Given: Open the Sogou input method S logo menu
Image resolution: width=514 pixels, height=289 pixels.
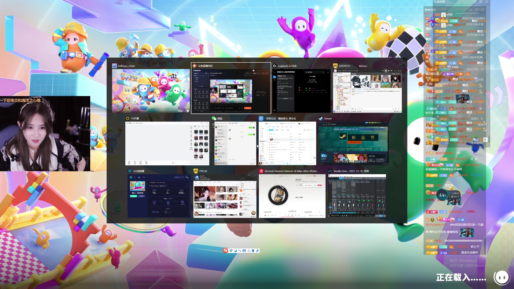Looking at the screenshot, I should pos(226,250).
